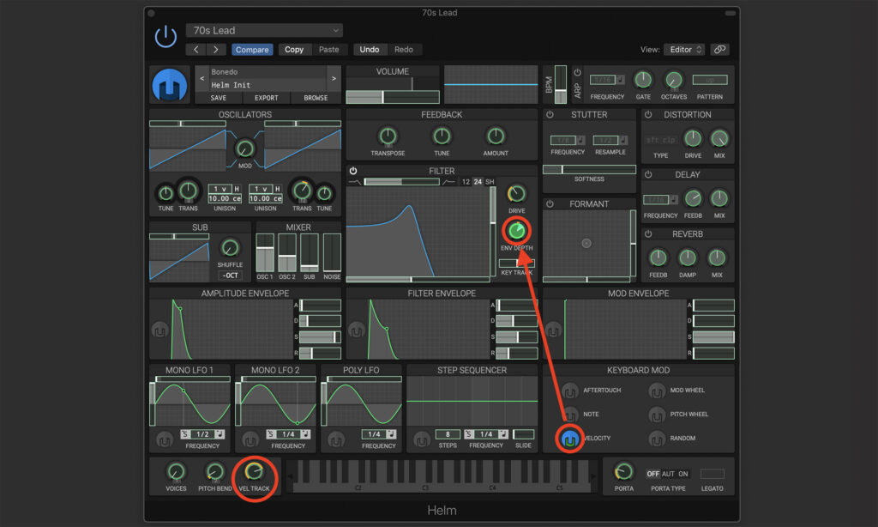
Task: Select the Mono LFO 2 modulation source icon
Action: click(x=250, y=440)
